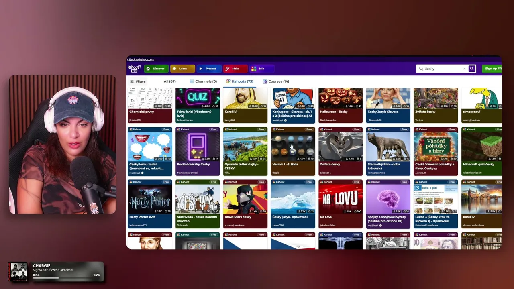The width and height of the screenshot is (514, 289).
Task: Click the CHARGIE song progress bar
Action: pos(62,277)
